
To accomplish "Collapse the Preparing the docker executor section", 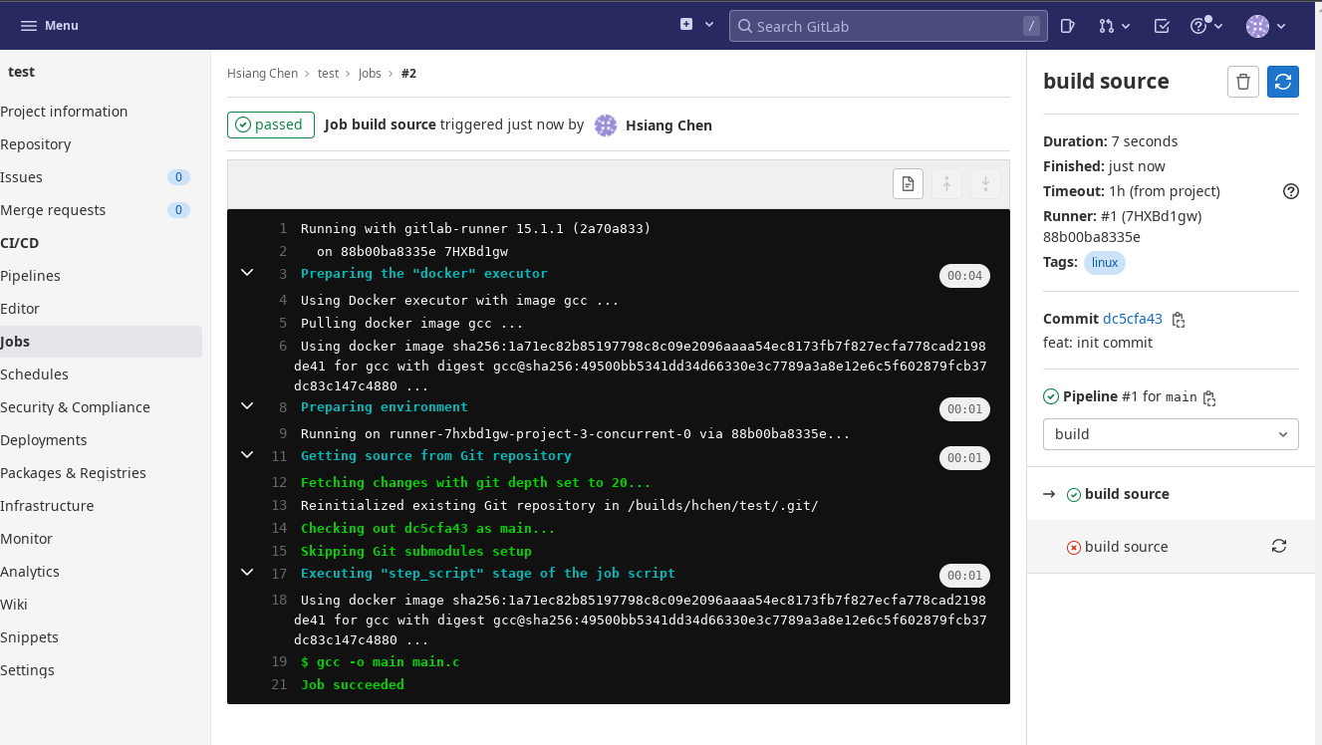I will [x=247, y=272].
